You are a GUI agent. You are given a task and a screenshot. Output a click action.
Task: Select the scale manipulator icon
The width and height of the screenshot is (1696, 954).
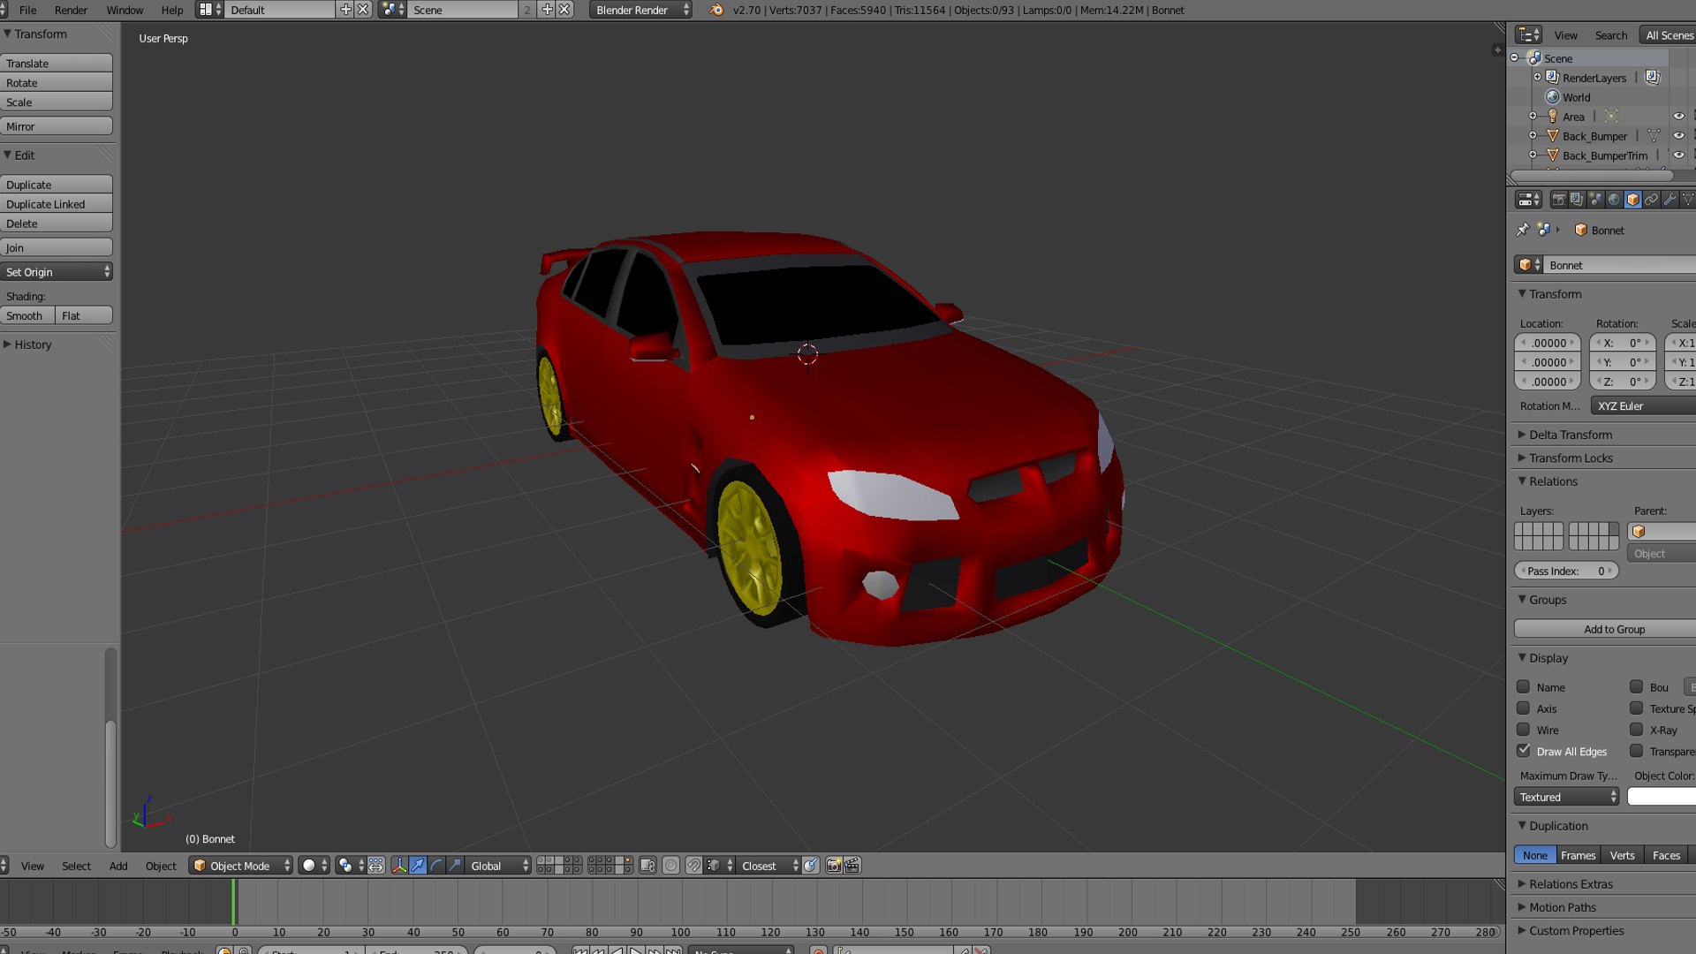coord(455,866)
